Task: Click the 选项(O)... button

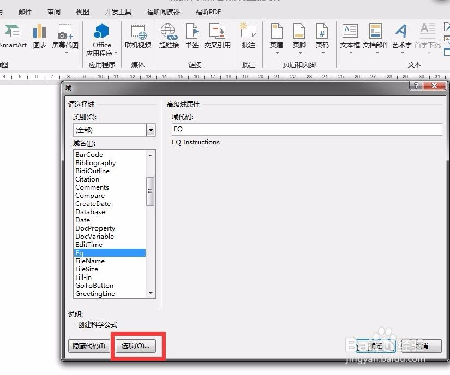Action: pos(136,346)
